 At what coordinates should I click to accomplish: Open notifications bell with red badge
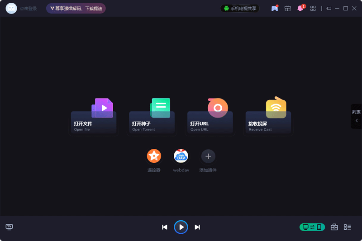[300, 8]
